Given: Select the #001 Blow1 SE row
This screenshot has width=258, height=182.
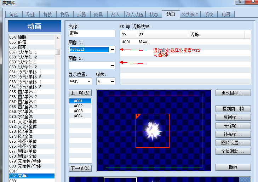Looking at the screenshot, I should (185, 42).
